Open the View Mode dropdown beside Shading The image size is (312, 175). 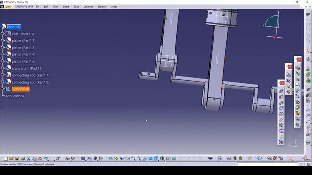[165, 160]
